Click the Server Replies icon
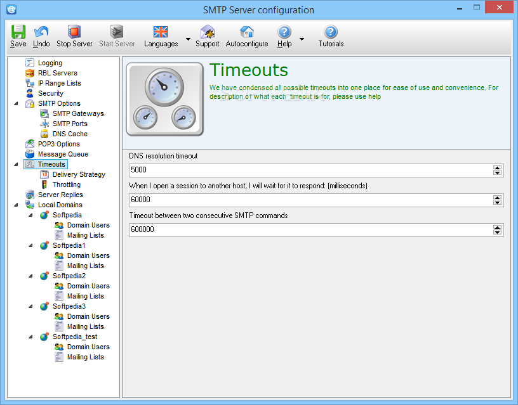 pos(30,195)
